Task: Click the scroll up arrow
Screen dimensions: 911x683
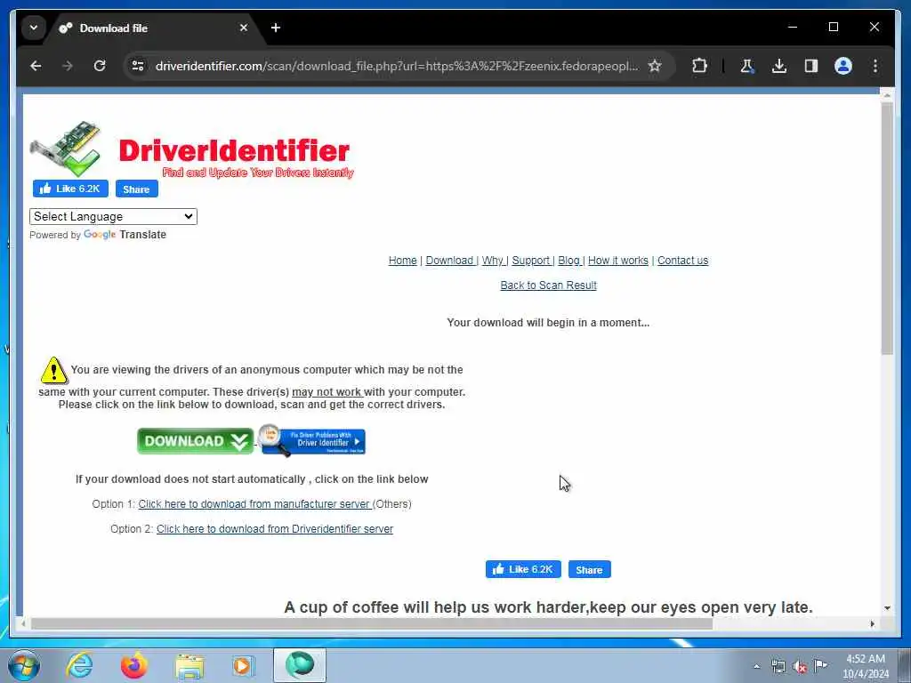Action: [887, 94]
